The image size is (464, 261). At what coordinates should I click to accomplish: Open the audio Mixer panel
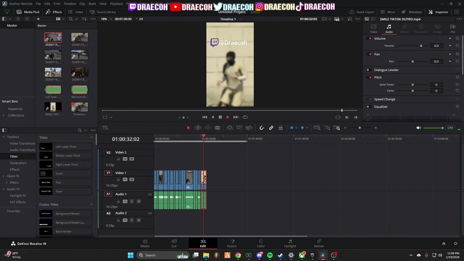[x=388, y=12]
